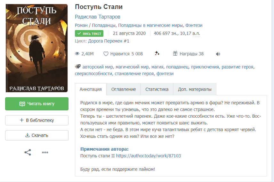This screenshot has height=182, width=274.
Task: Open author link Радислав Тартаров
Action: point(98,17)
